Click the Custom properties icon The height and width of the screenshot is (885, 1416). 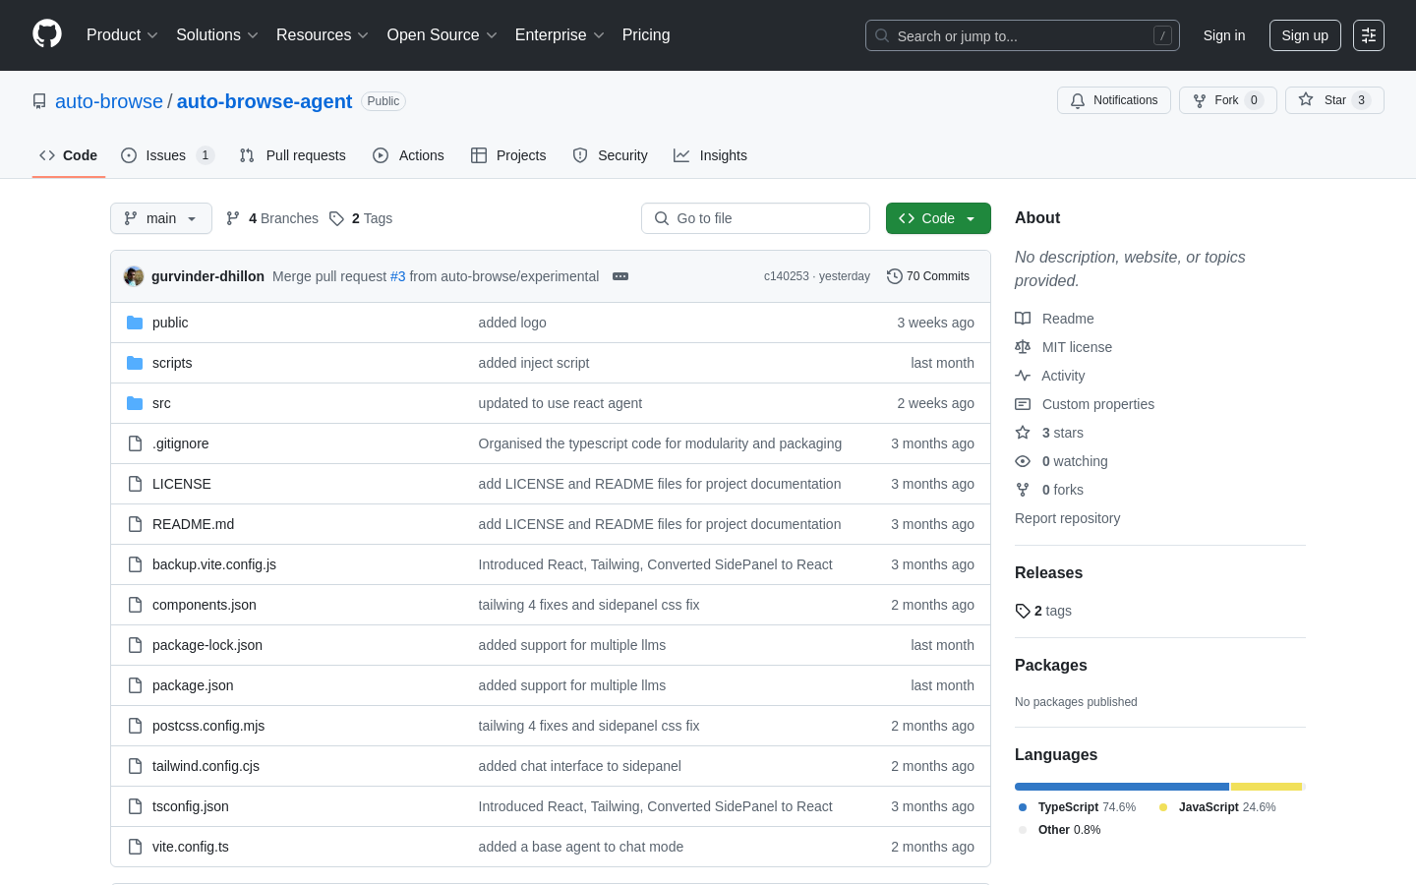click(x=1023, y=404)
